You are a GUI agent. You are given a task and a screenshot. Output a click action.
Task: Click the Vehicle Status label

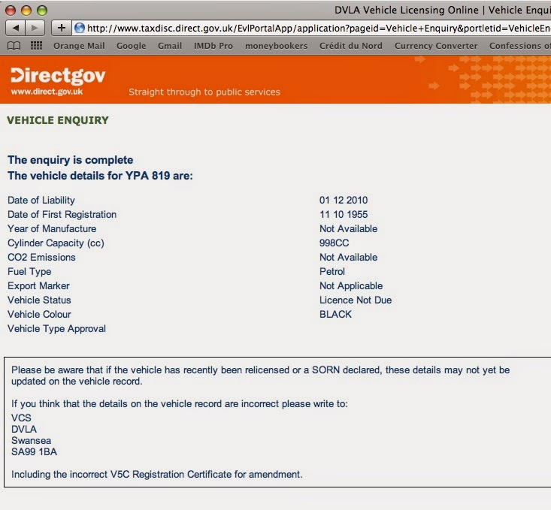tap(39, 300)
